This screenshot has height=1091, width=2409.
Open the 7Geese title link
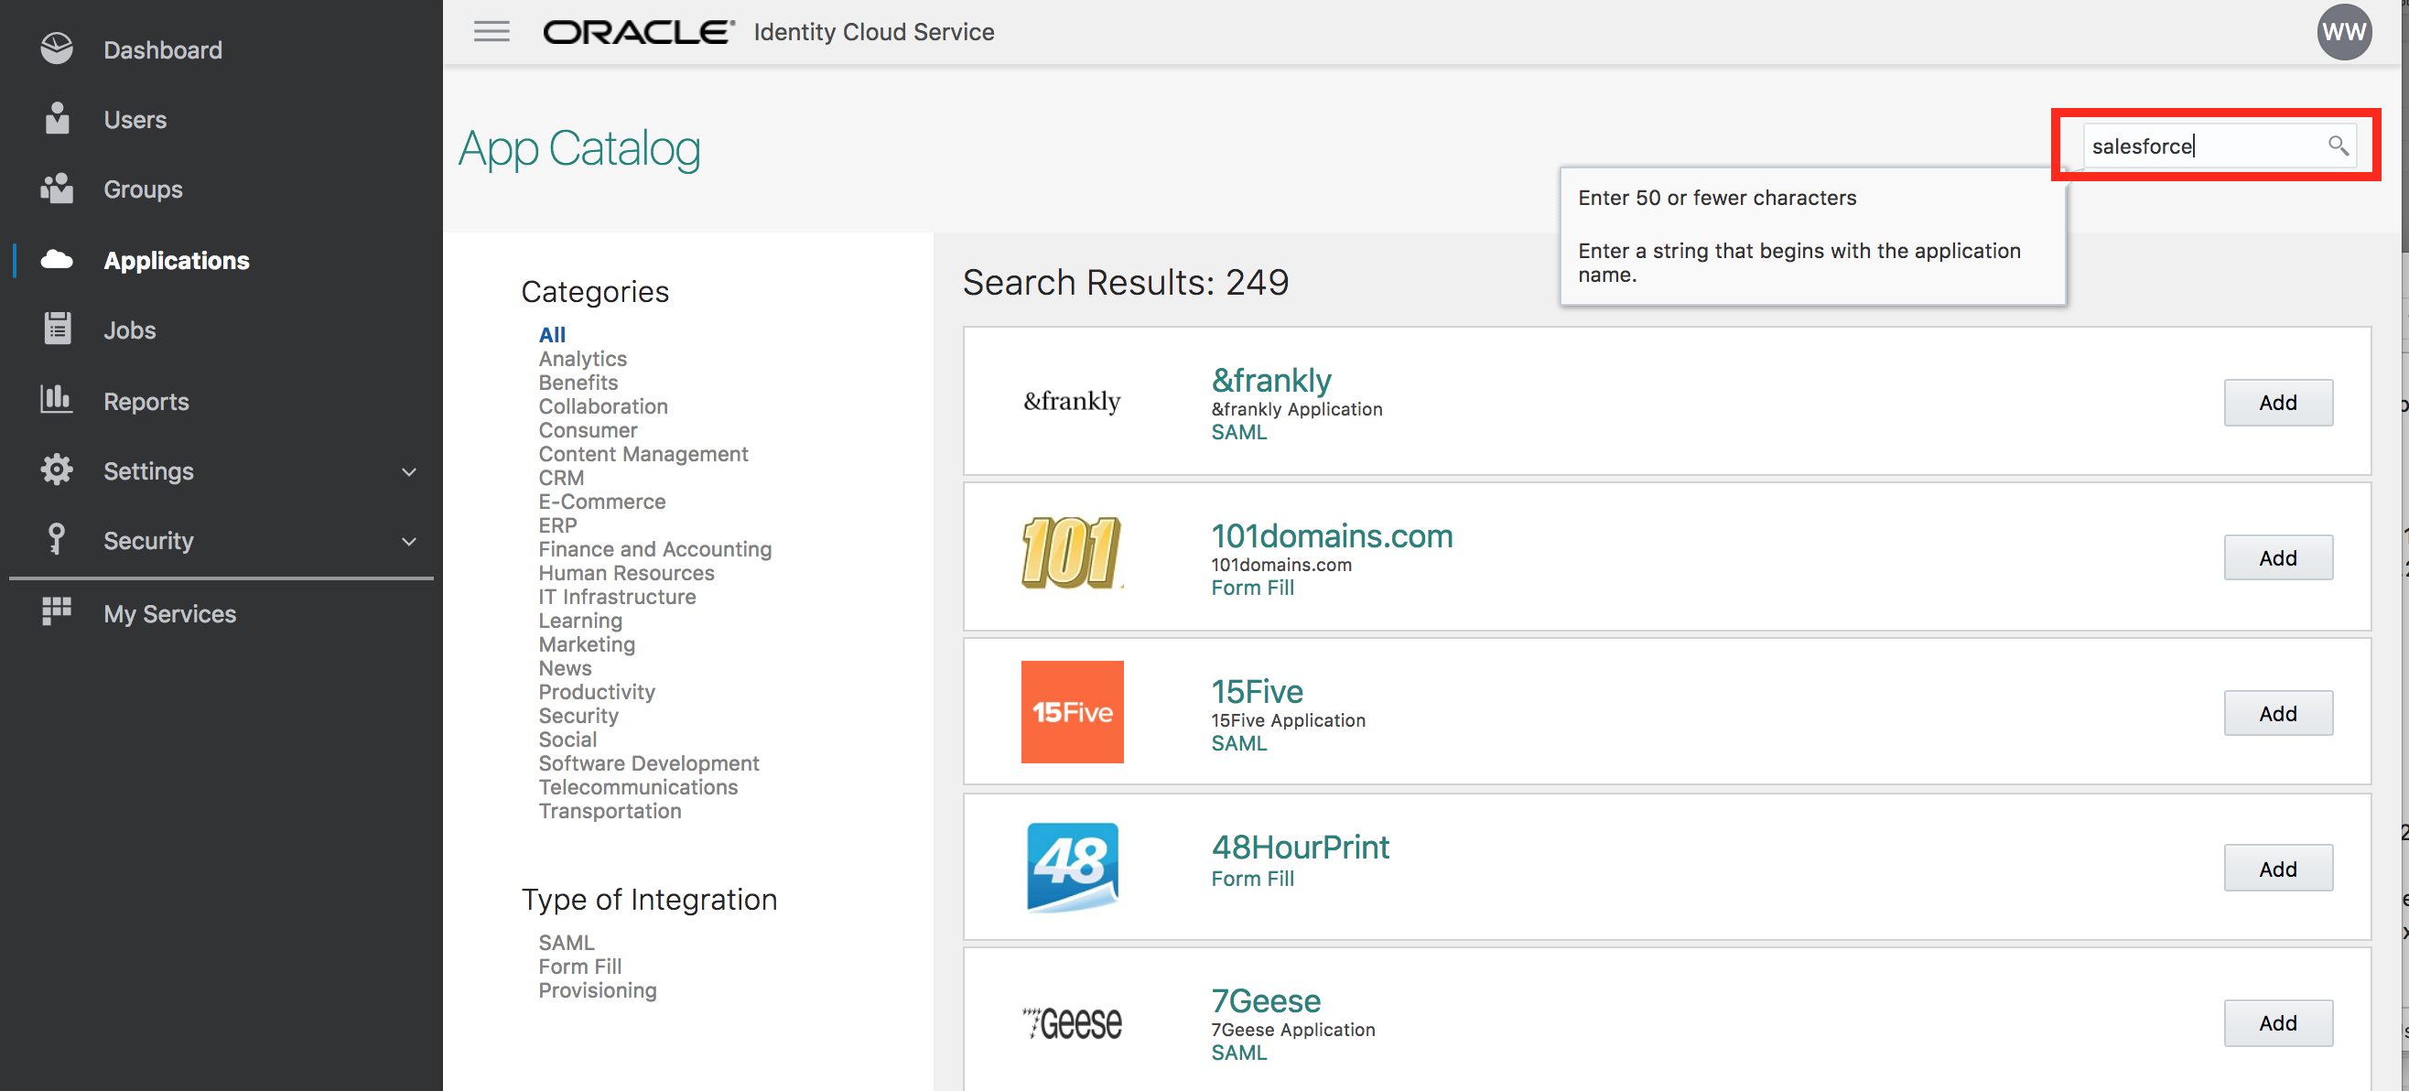[x=1265, y=1000]
